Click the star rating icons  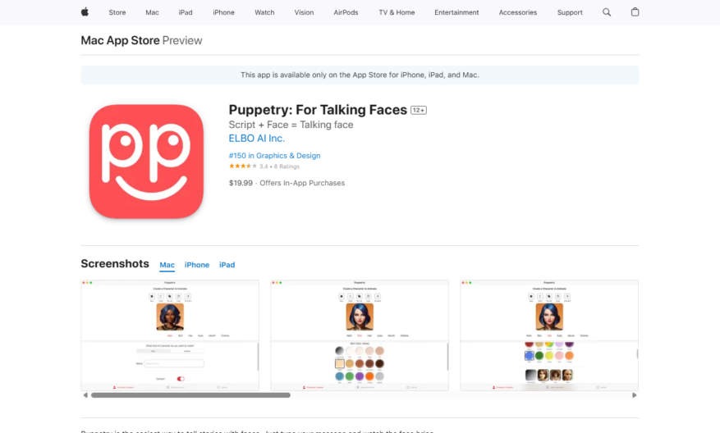tap(242, 166)
